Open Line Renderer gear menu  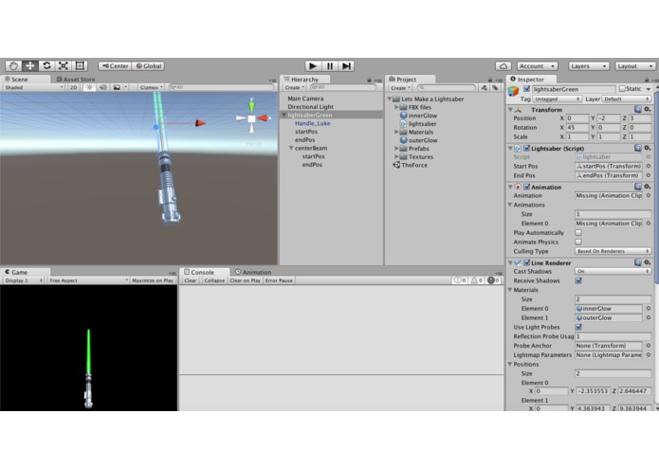(x=648, y=262)
